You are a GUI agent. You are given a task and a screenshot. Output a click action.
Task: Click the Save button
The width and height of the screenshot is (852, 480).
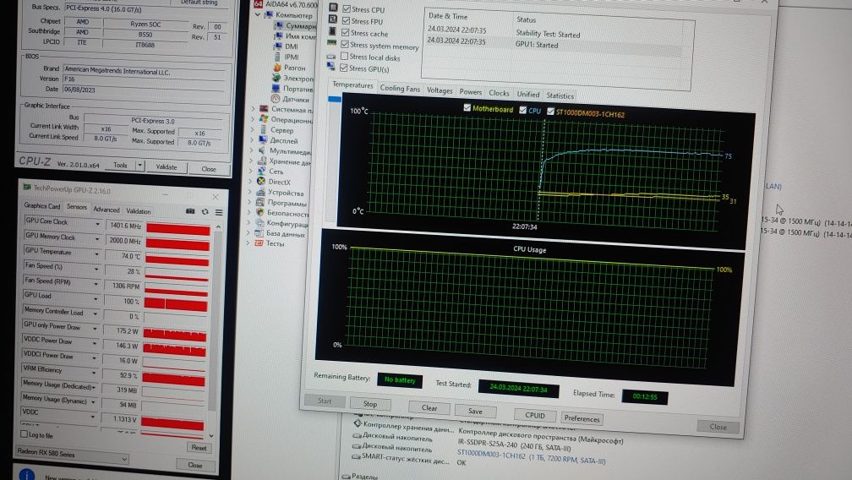(x=475, y=411)
